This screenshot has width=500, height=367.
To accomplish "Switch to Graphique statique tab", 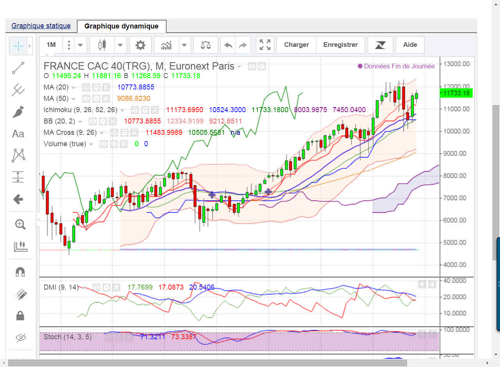I will pos(41,26).
